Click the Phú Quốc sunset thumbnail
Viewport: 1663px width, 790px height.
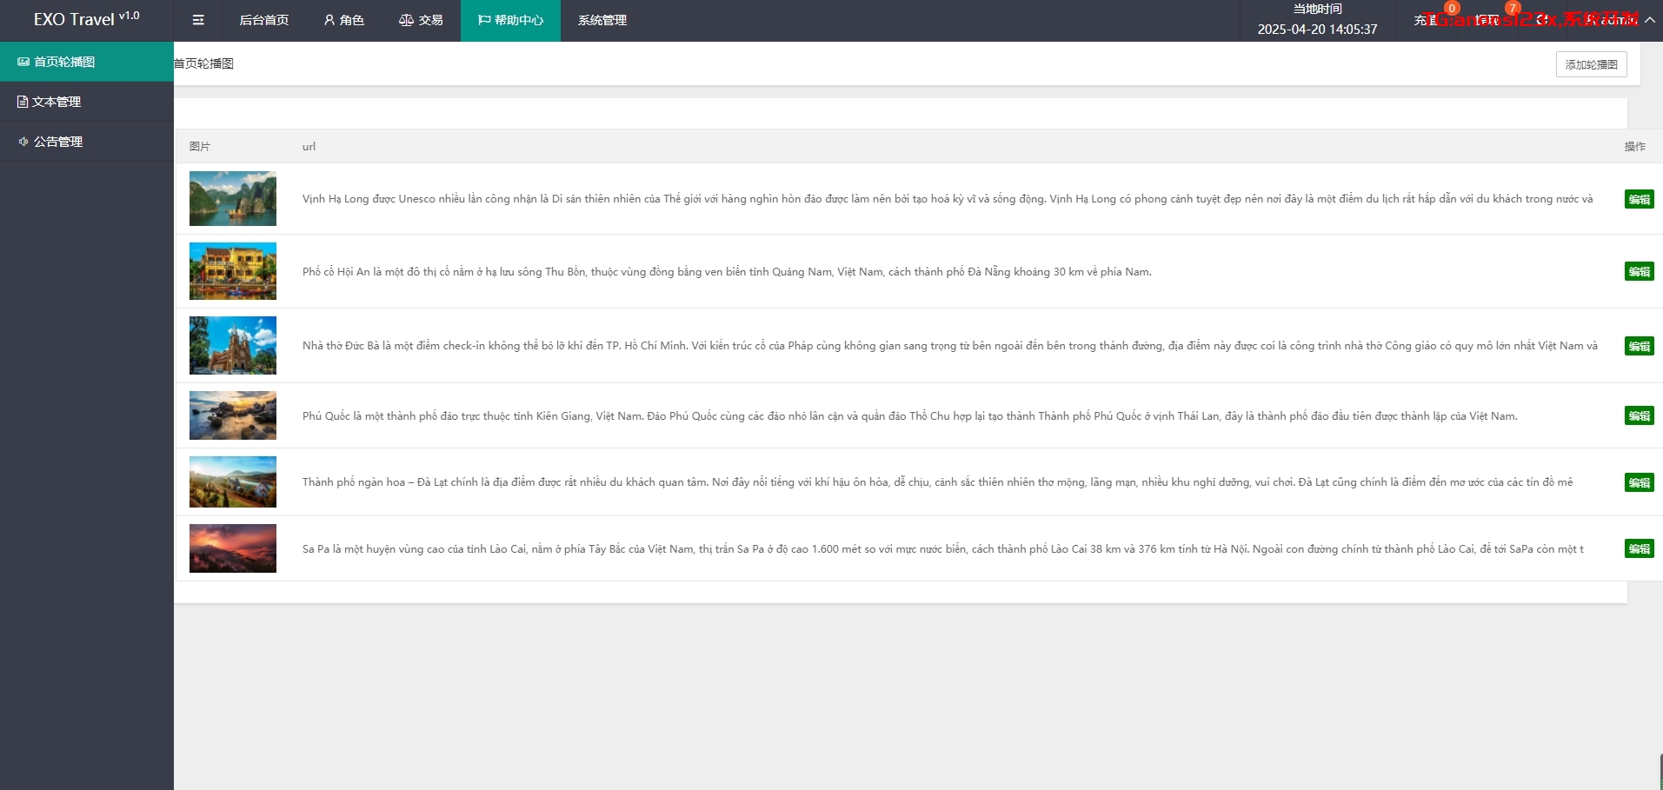point(233,415)
